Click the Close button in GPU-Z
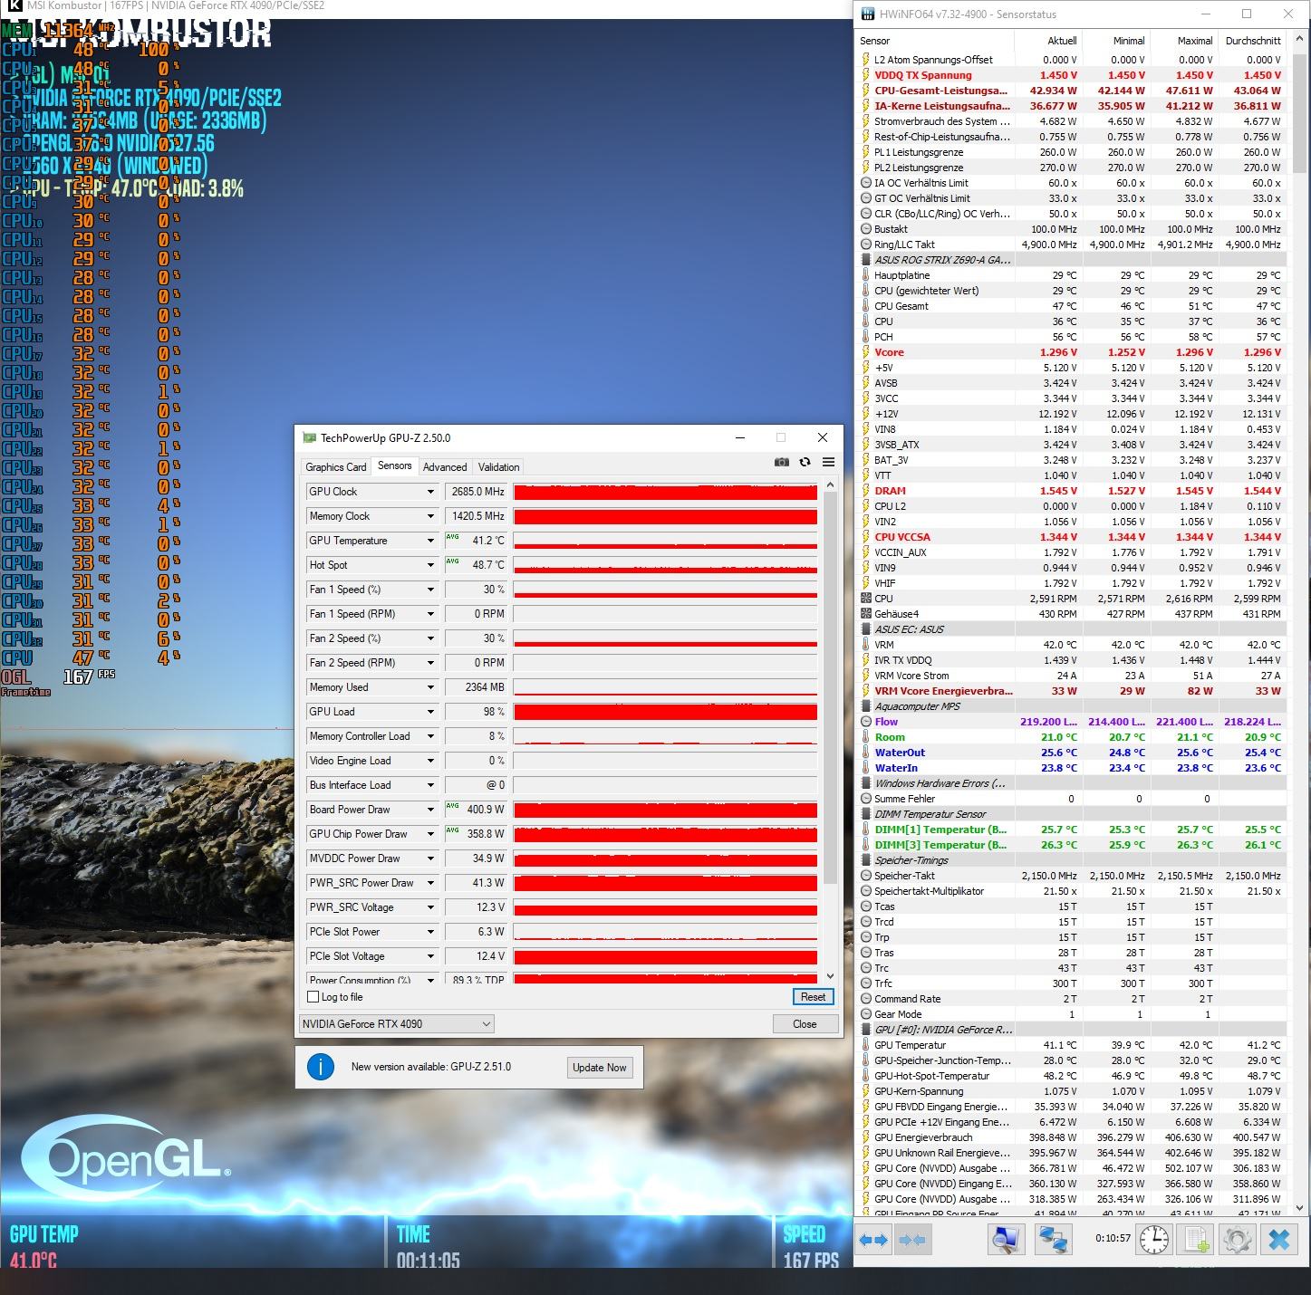The image size is (1311, 1295). click(x=805, y=1024)
